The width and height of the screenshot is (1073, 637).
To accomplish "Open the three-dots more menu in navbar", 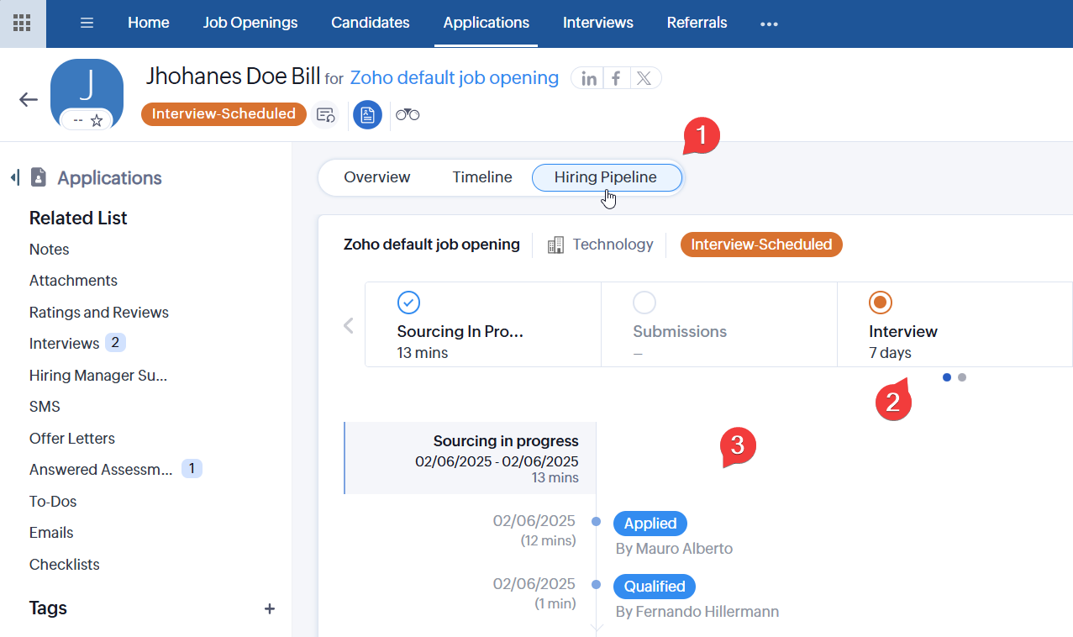I will tap(769, 24).
